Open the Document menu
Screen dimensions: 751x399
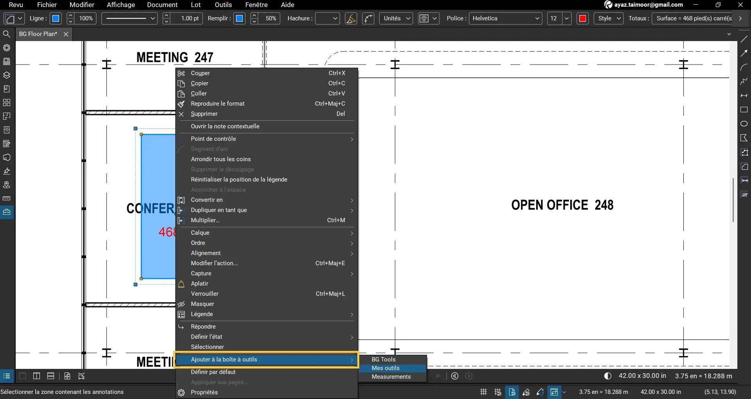tap(162, 5)
